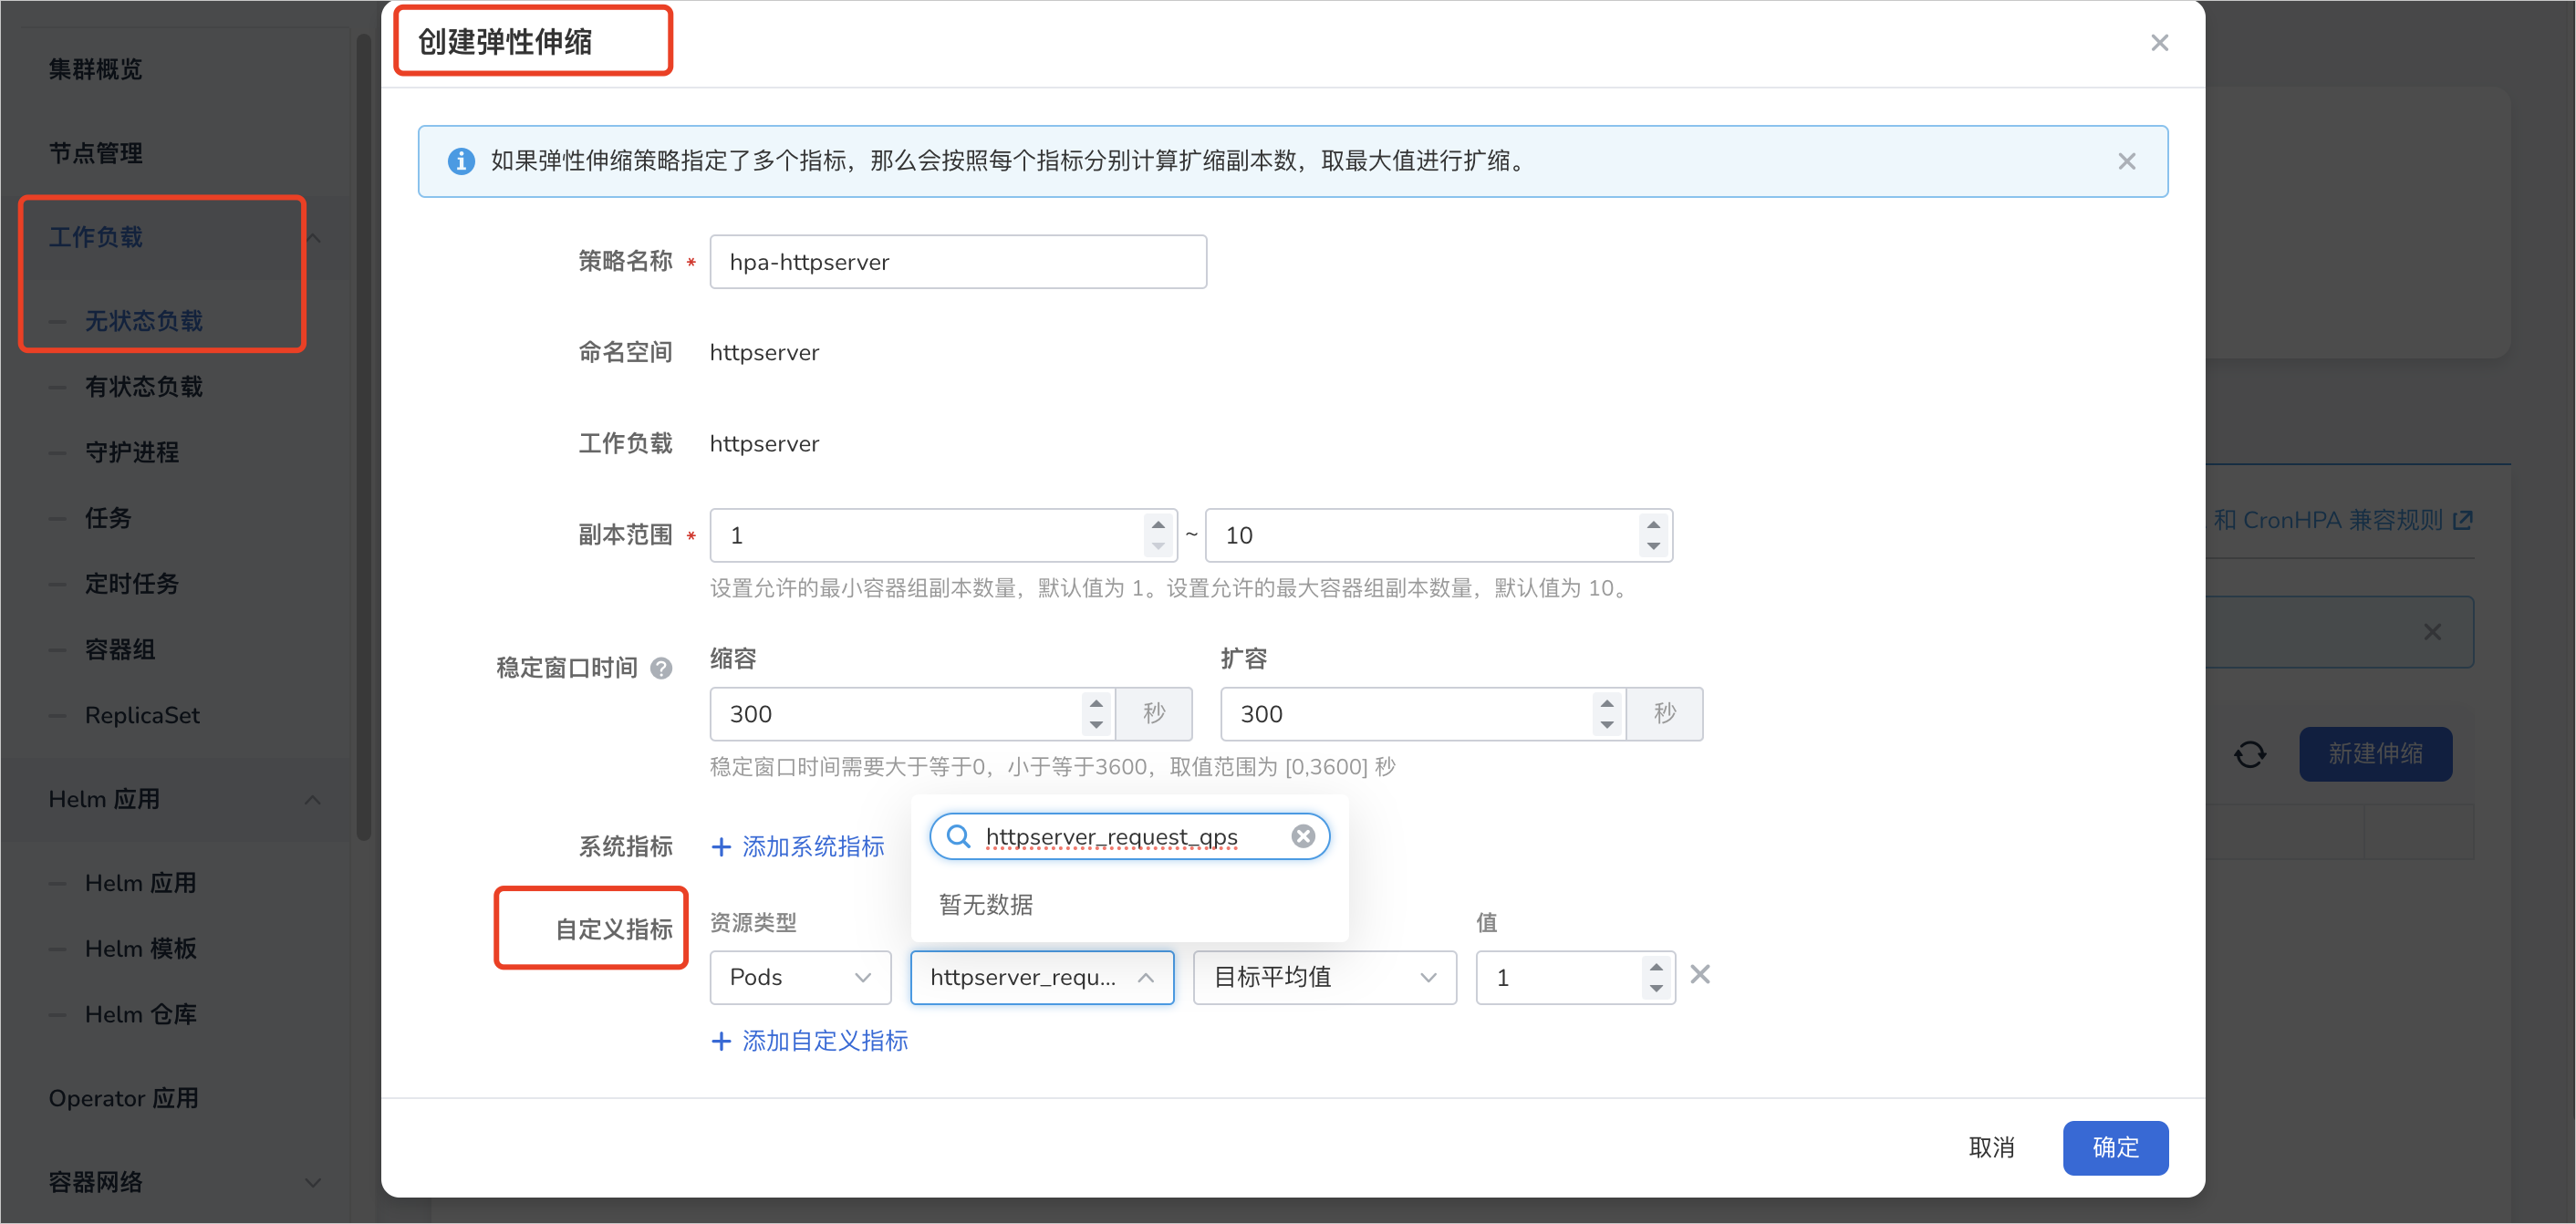This screenshot has width=2576, height=1224.
Task: Open the 目标平均值 dropdown
Action: (x=1325, y=977)
